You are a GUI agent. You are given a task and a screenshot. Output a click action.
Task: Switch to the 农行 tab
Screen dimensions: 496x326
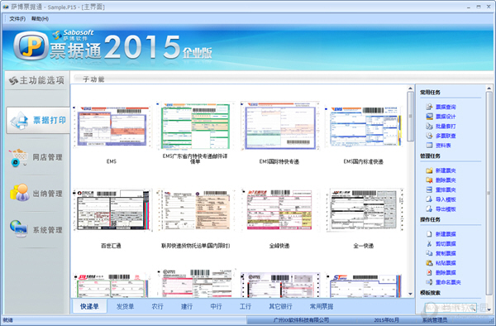coord(157,306)
